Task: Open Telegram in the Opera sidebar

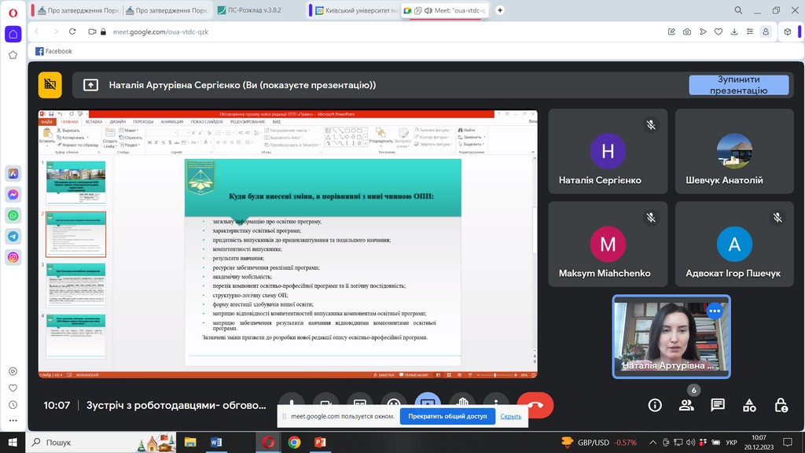Action: click(x=13, y=236)
